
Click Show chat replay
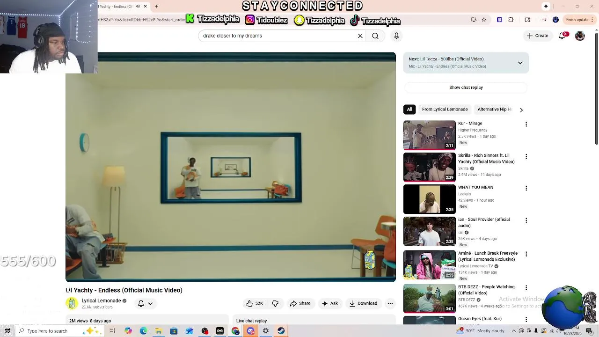click(x=466, y=88)
